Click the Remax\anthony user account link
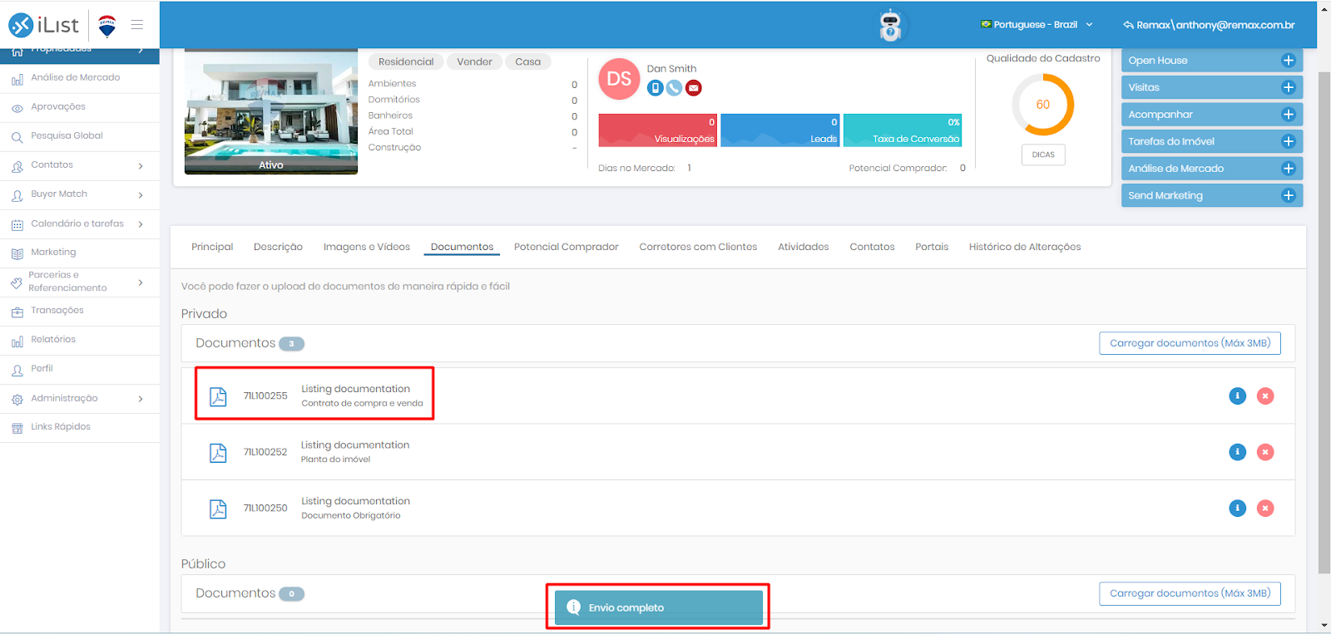This screenshot has height=634, width=1331. [x=1209, y=25]
